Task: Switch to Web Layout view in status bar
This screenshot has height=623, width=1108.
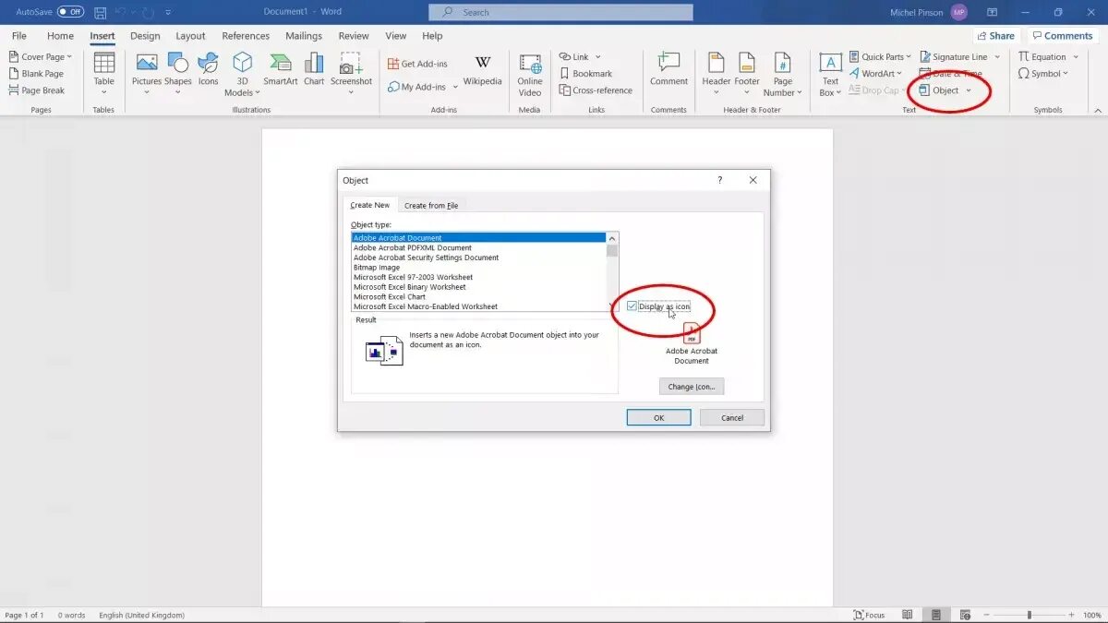Action: click(x=965, y=615)
